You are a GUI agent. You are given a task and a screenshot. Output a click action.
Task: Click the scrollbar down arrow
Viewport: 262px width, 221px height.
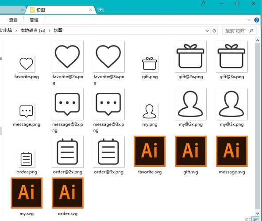tap(258, 213)
